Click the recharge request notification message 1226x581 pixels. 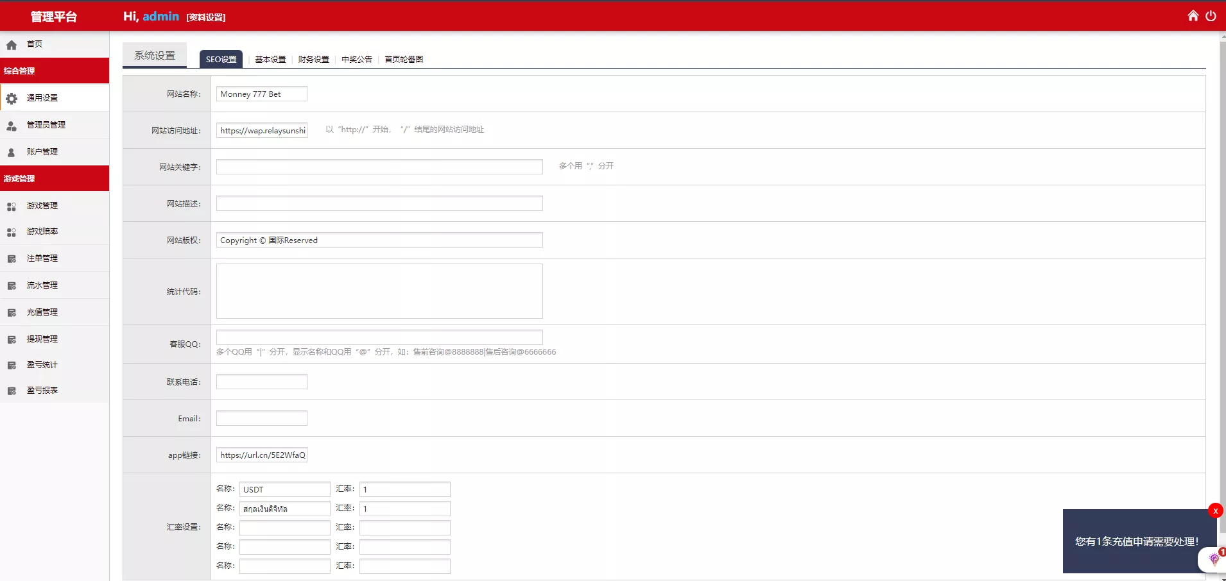pos(1136,541)
